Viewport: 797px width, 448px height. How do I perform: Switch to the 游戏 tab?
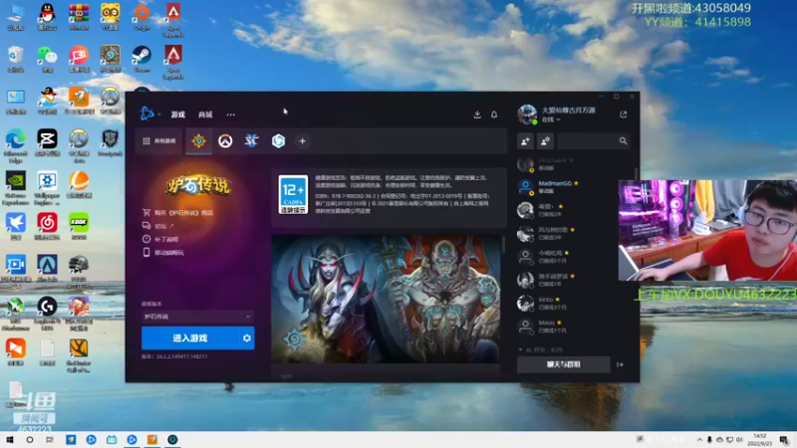click(178, 114)
